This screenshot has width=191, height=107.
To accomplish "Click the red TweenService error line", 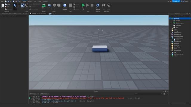I will click(83, 98).
